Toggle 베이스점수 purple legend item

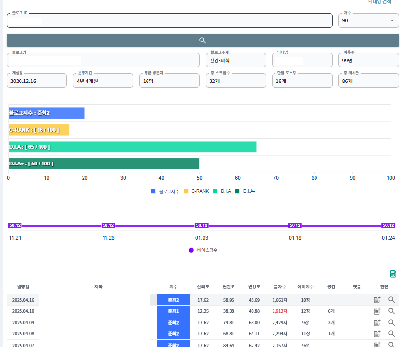tap(203, 250)
